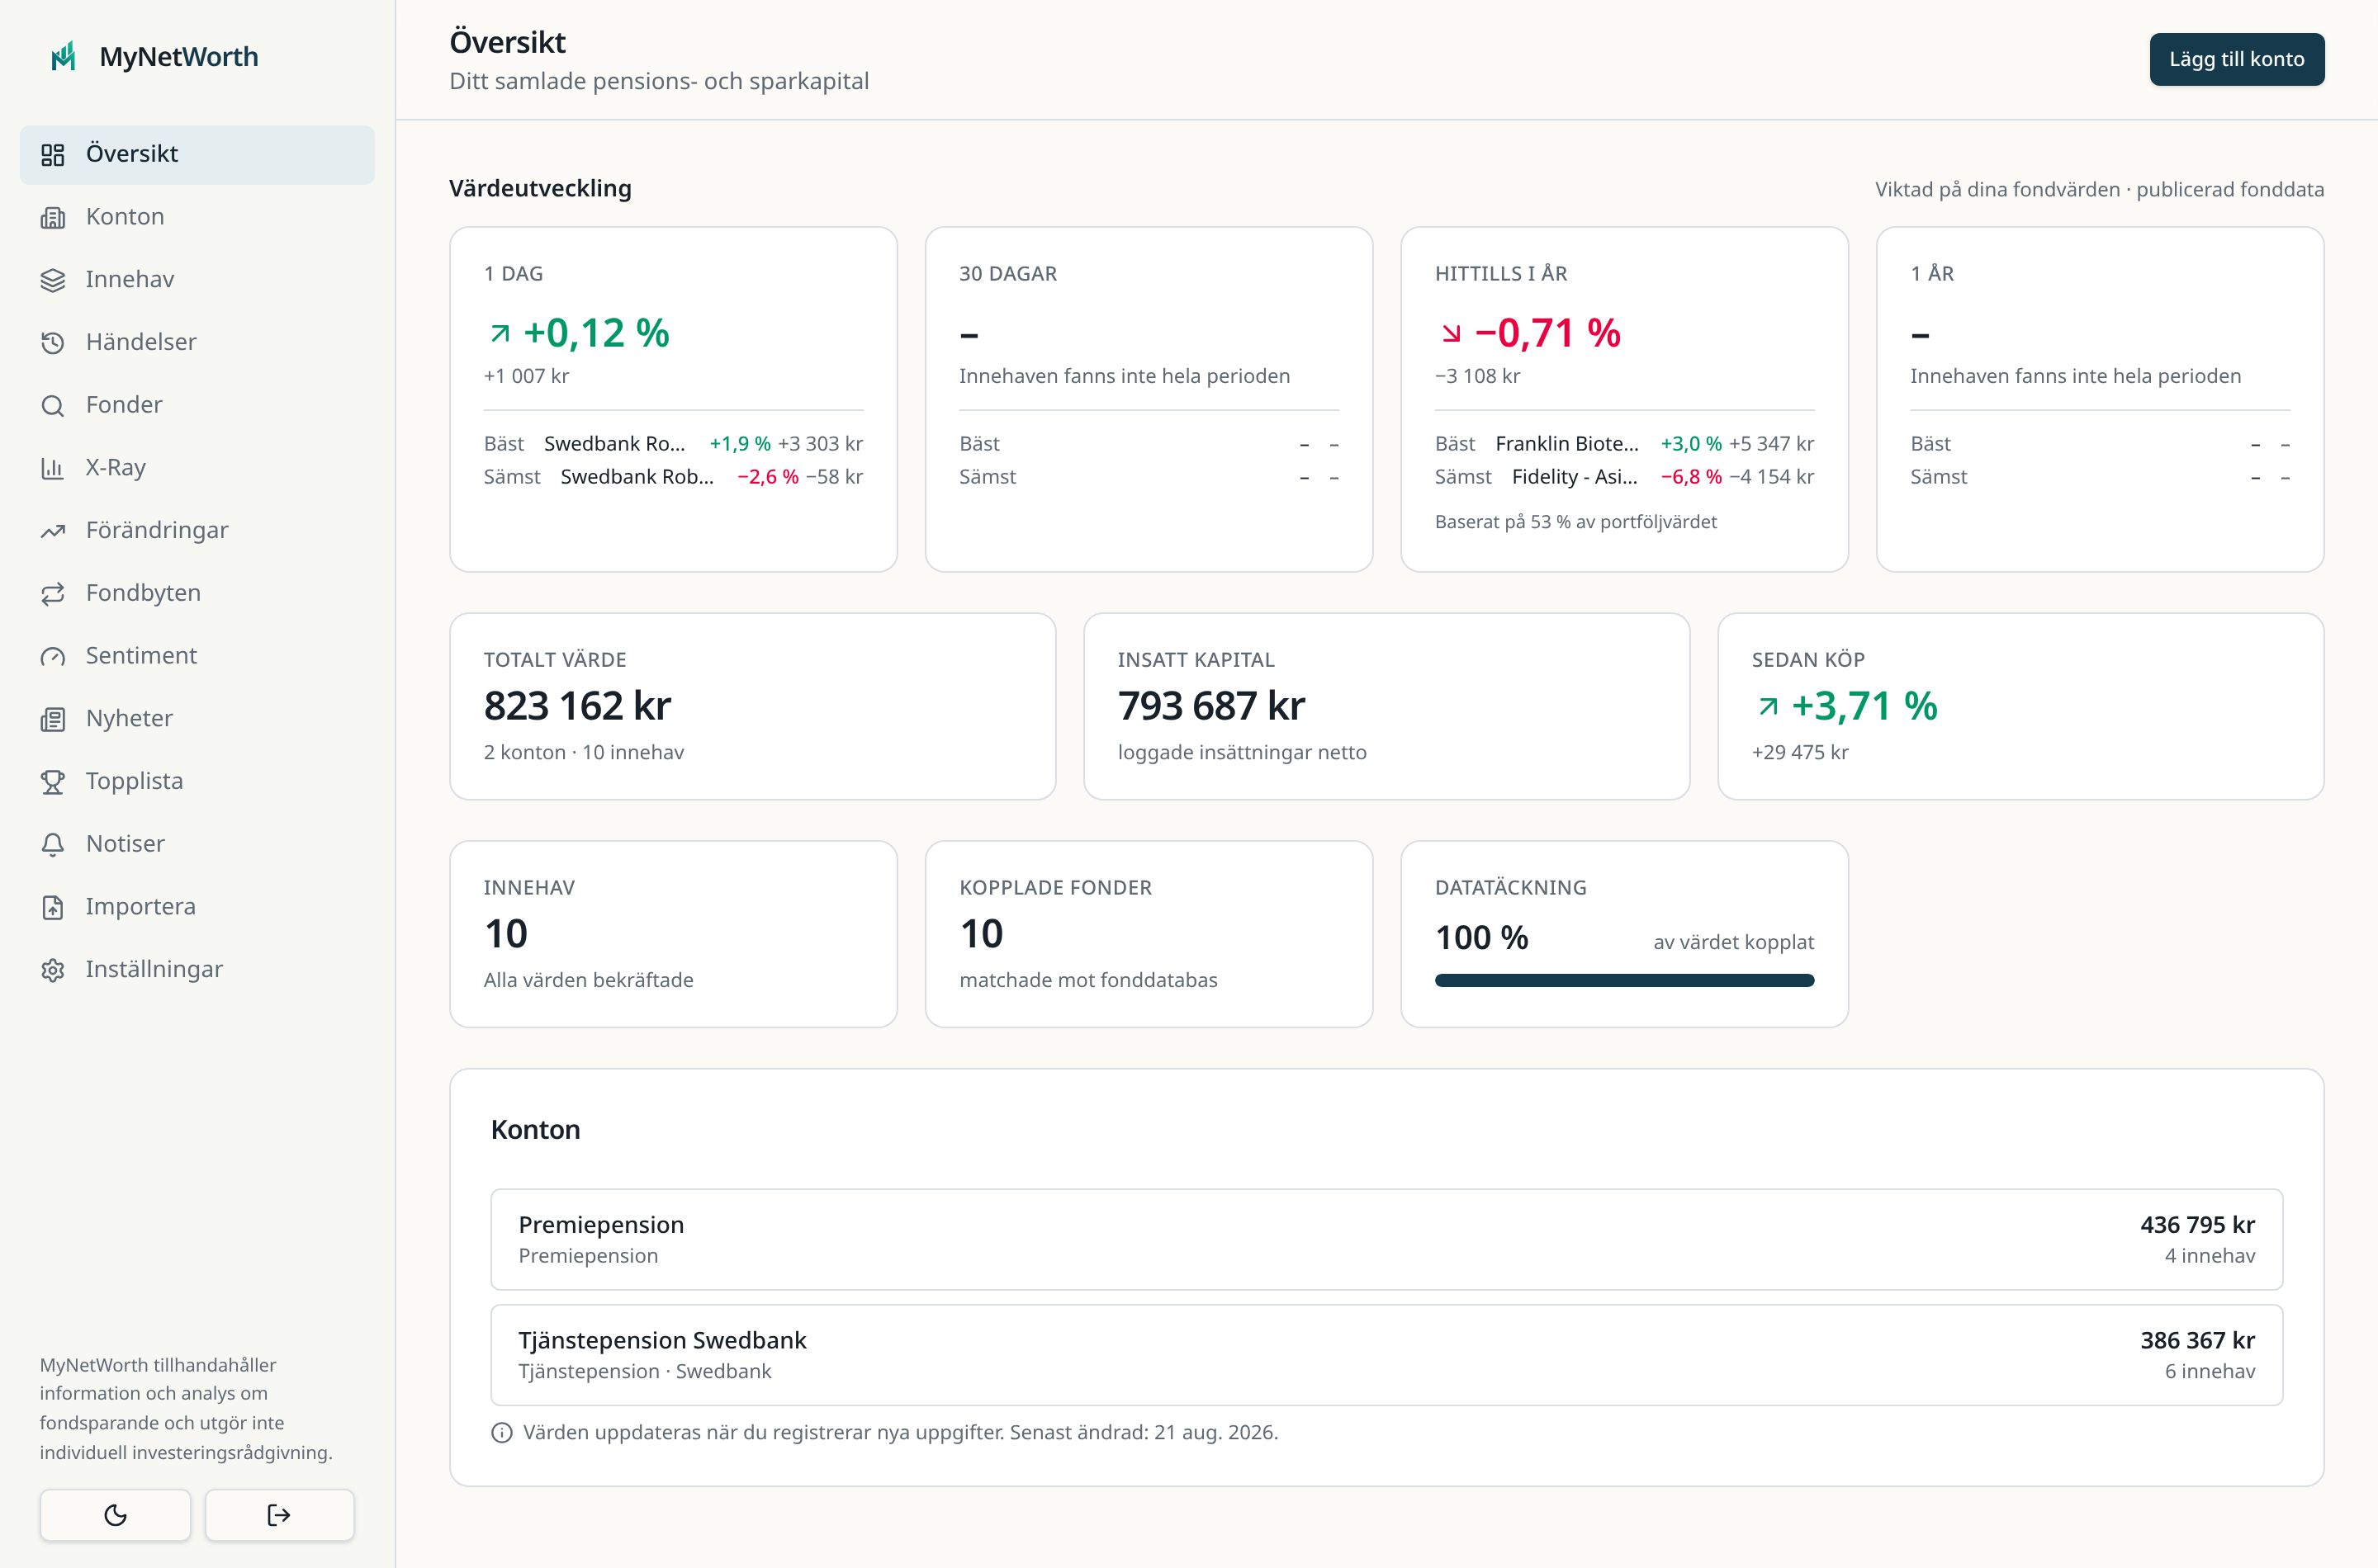Open Nyheter in the sidebar

click(197, 719)
